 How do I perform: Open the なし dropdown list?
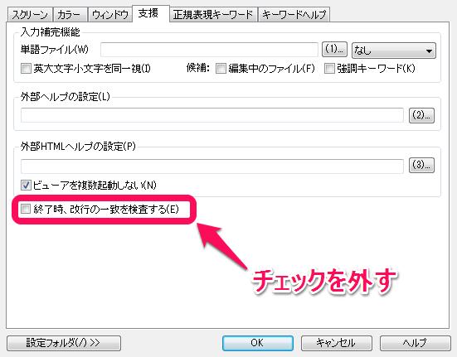[x=394, y=51]
